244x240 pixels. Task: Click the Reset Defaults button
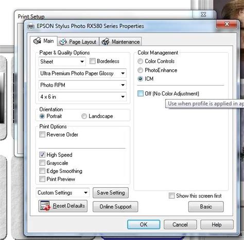coord(63,206)
